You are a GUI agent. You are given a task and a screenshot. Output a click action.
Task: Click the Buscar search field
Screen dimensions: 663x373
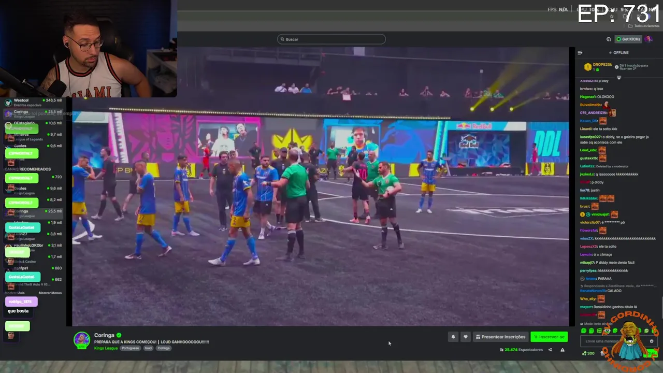point(331,39)
